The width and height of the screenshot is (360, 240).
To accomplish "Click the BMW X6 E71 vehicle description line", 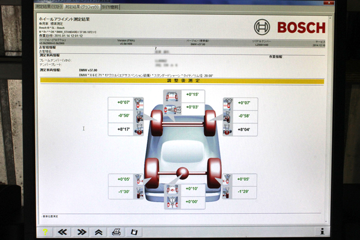I will click(146, 75).
